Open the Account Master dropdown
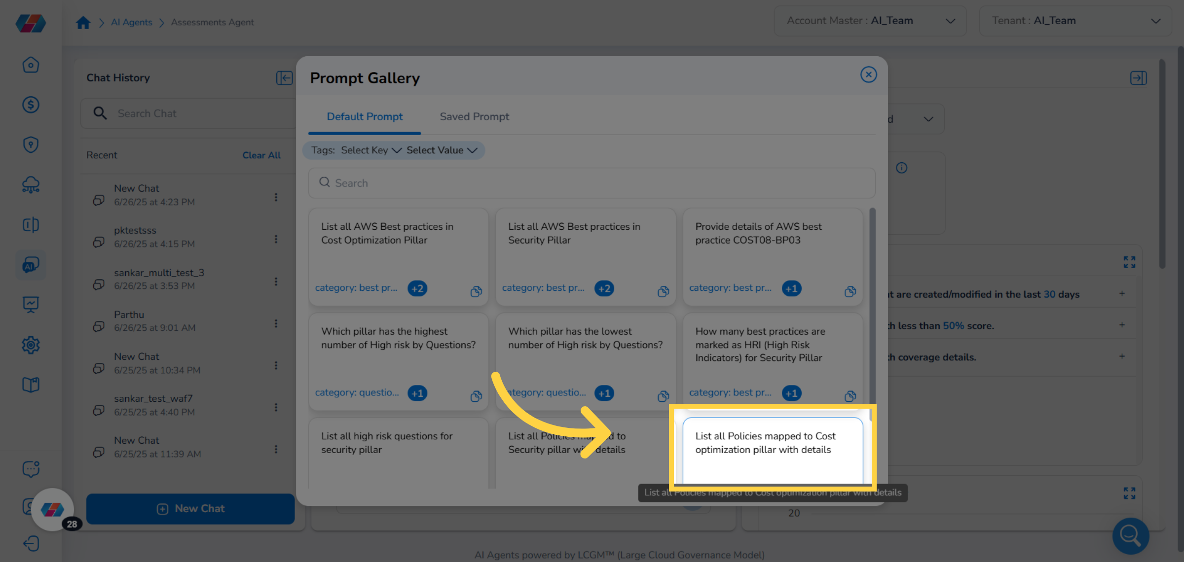The image size is (1184, 562). pyautogui.click(x=870, y=21)
